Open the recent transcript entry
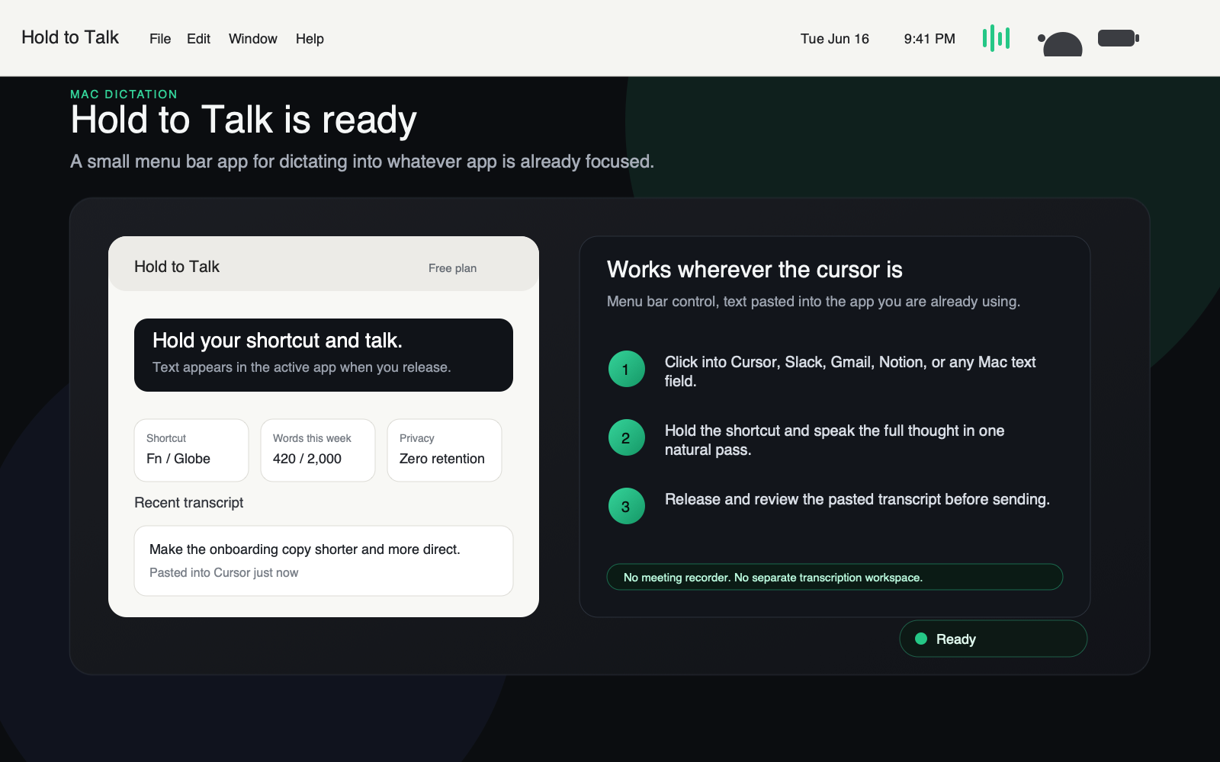This screenshot has width=1220, height=762. (x=323, y=561)
